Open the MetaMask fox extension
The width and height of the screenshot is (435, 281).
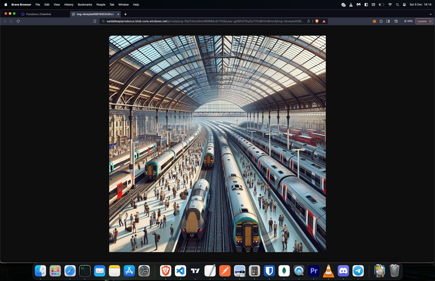click(374, 21)
